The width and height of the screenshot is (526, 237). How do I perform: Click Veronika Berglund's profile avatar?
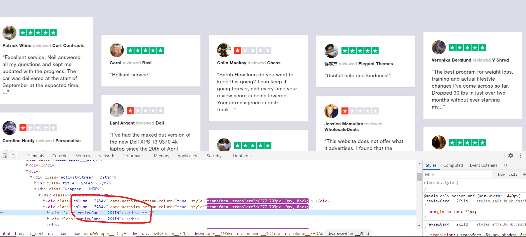tap(439, 47)
